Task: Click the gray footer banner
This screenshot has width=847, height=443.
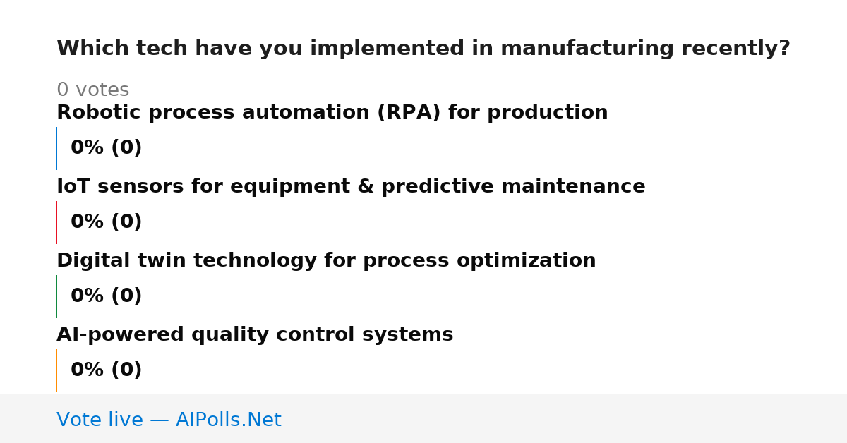Action: coord(423,418)
